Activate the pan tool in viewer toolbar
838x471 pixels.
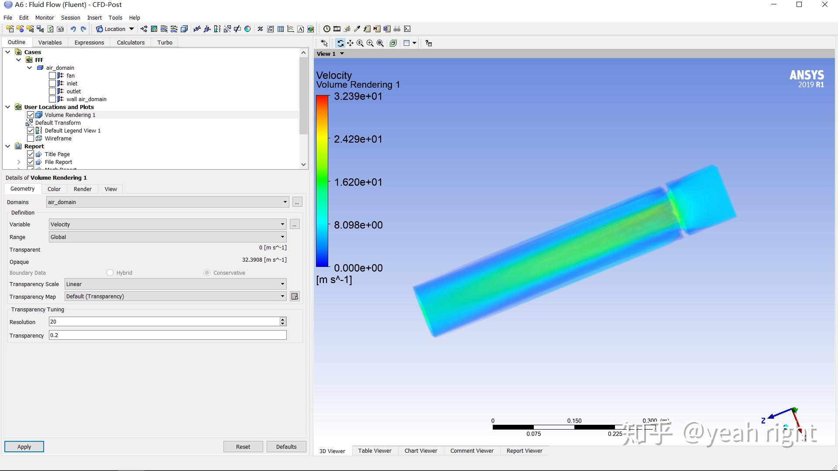pos(350,43)
